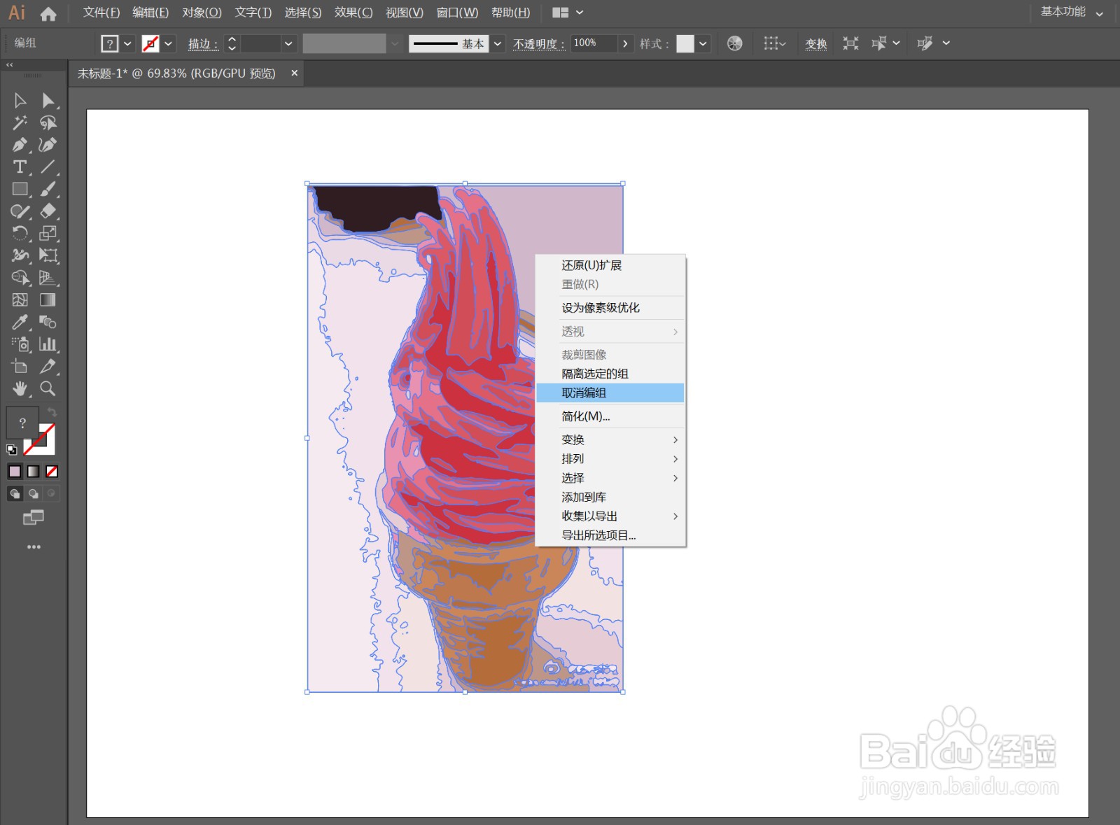Click the fill color swatch in control bar
This screenshot has width=1120, height=825.
(110, 43)
